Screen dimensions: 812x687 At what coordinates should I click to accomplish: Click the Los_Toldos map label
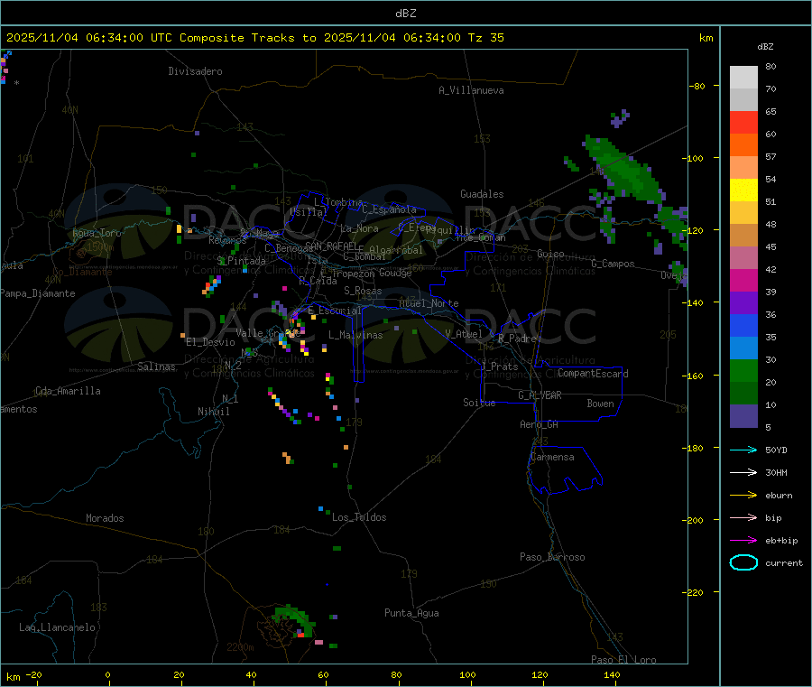pos(359,517)
